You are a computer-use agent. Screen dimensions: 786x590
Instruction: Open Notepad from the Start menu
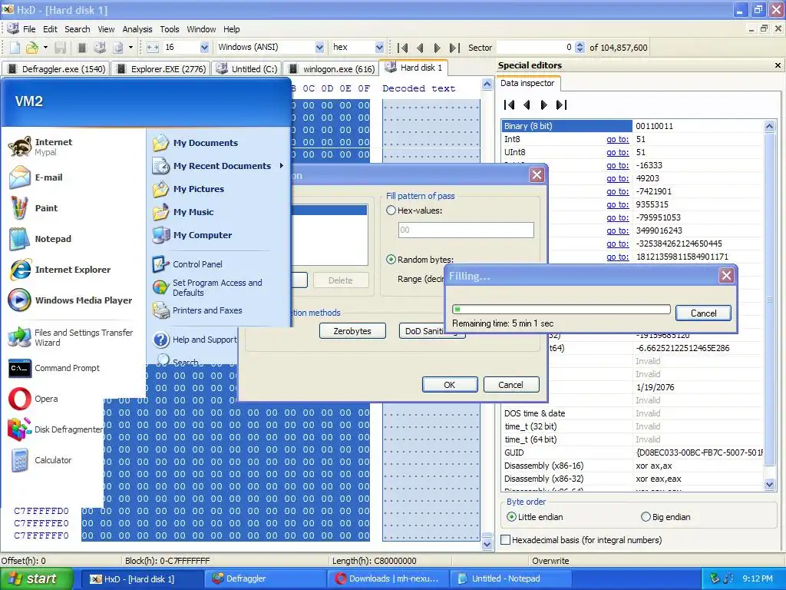tap(40, 239)
